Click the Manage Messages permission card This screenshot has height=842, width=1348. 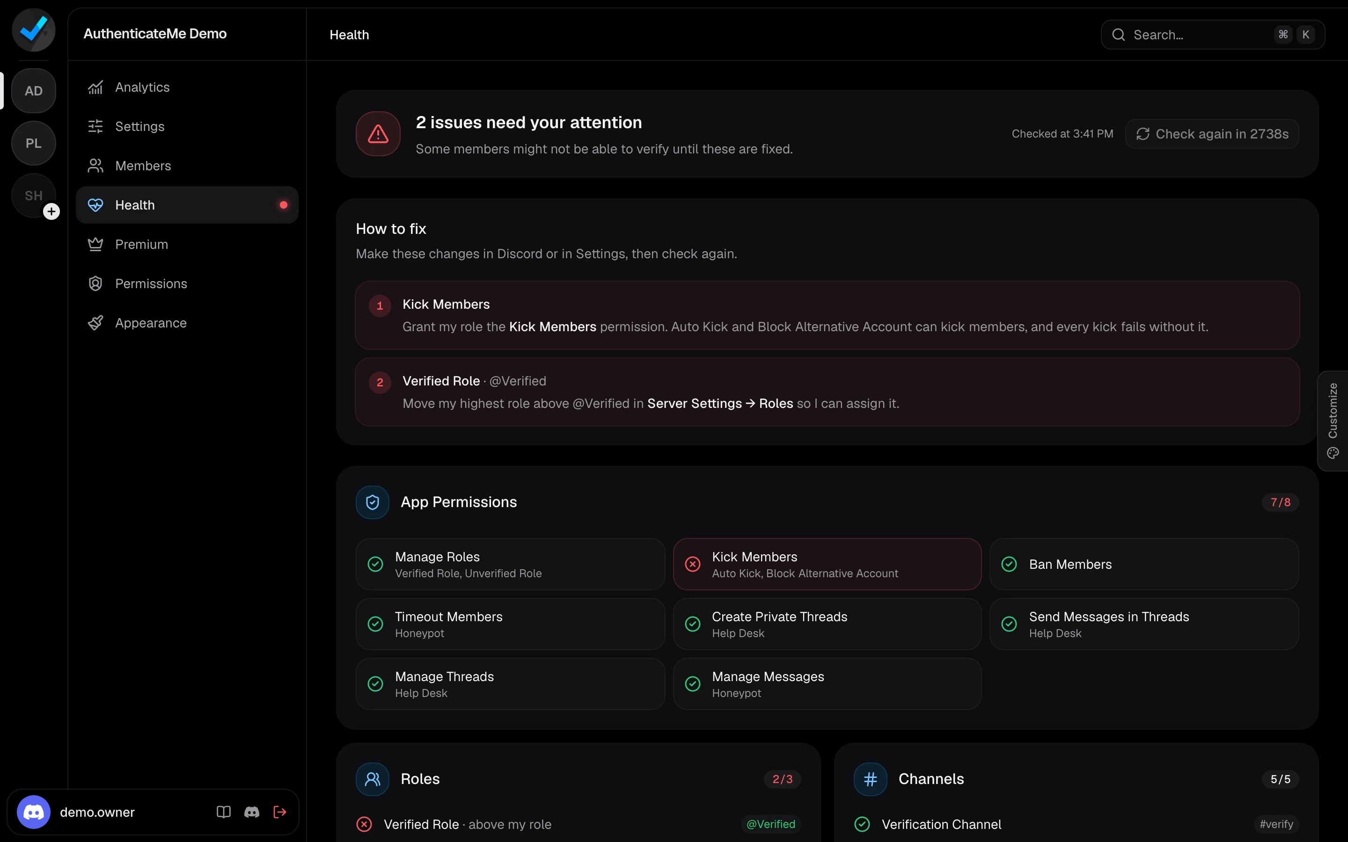[827, 684]
